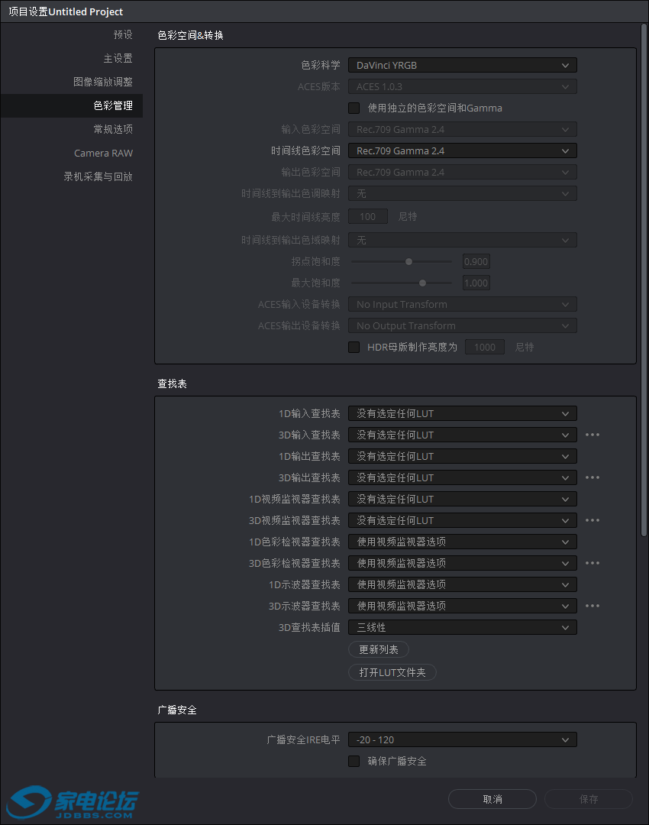
Task: Click the ellipsis icon beside 3D色彩检视器查找表
Action: [x=592, y=563]
